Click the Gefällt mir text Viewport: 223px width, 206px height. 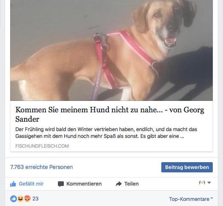31,184
